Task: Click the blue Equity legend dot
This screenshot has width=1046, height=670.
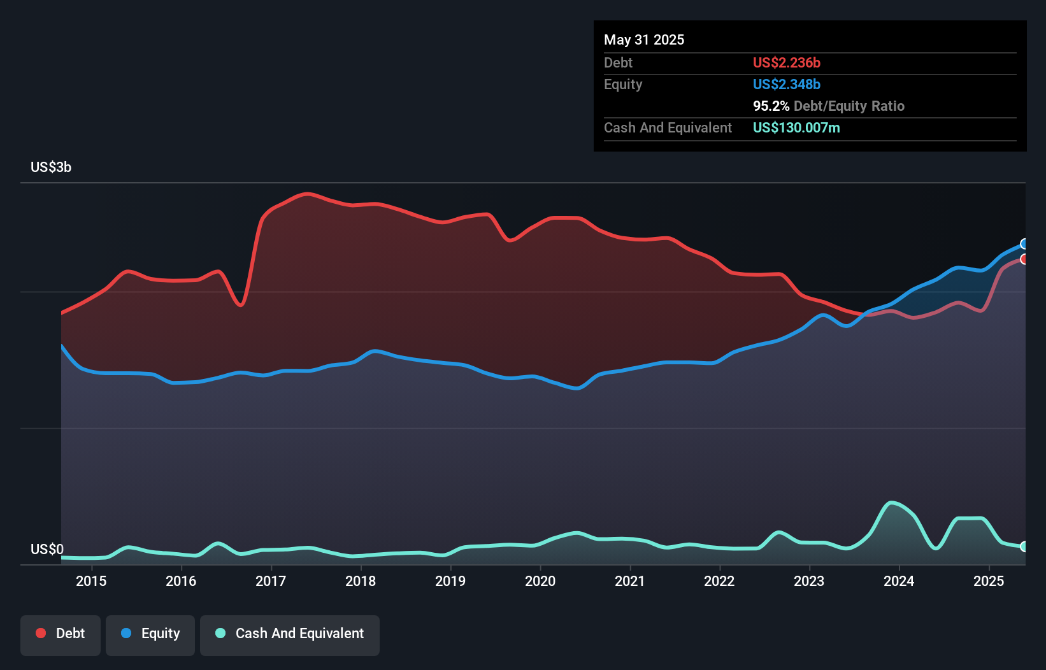Action: pyautogui.click(x=126, y=633)
